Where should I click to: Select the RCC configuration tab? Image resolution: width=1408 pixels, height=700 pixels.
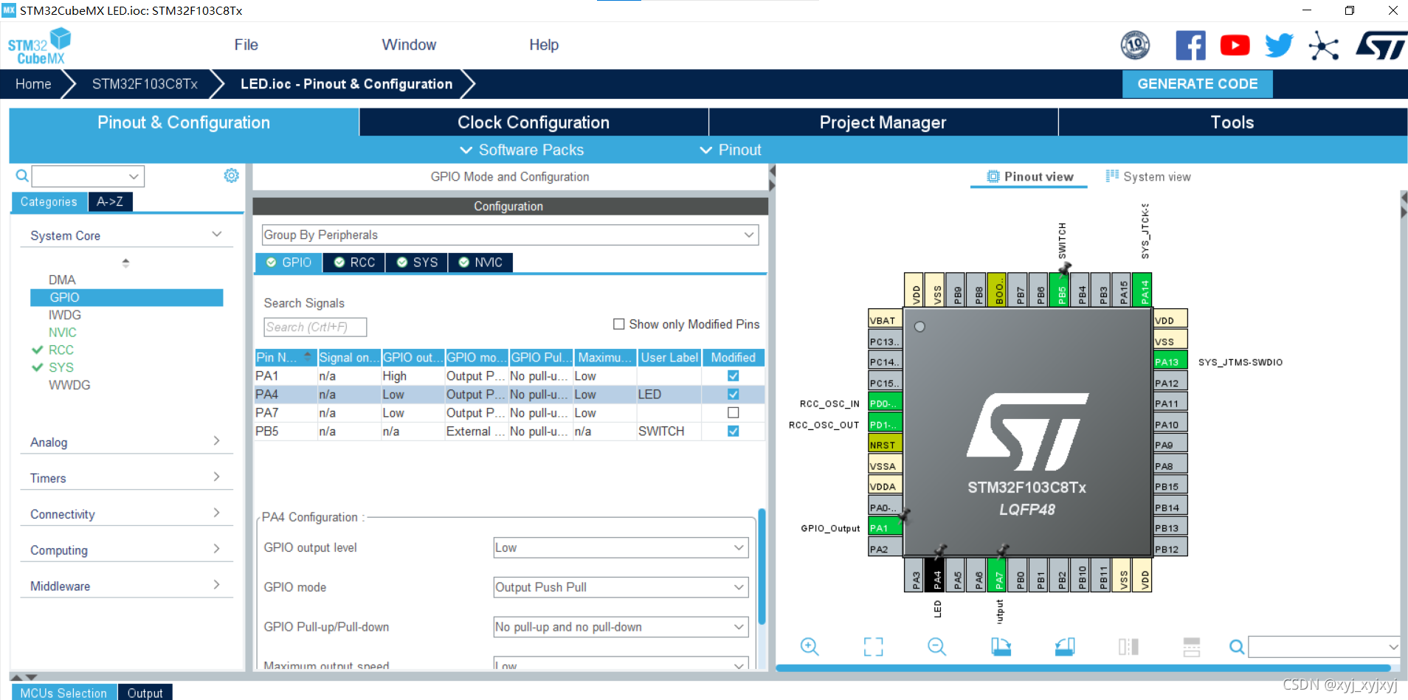click(354, 263)
